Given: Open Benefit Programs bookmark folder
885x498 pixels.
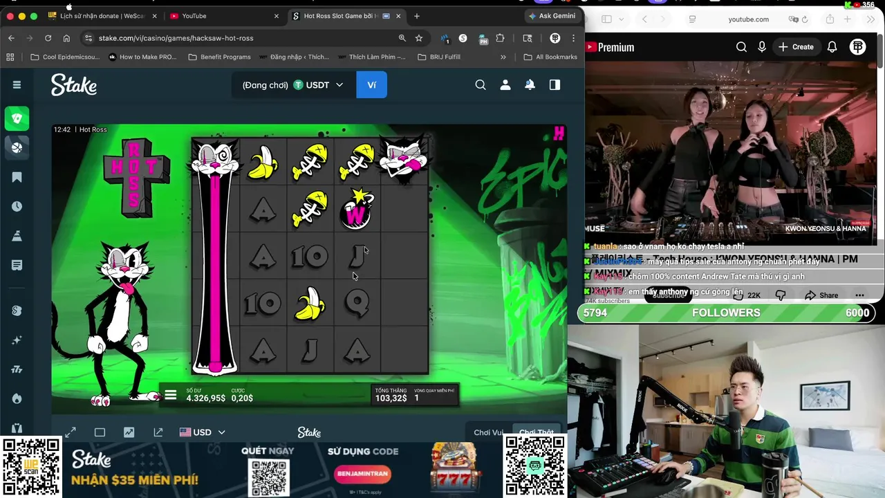Looking at the screenshot, I should [x=219, y=57].
